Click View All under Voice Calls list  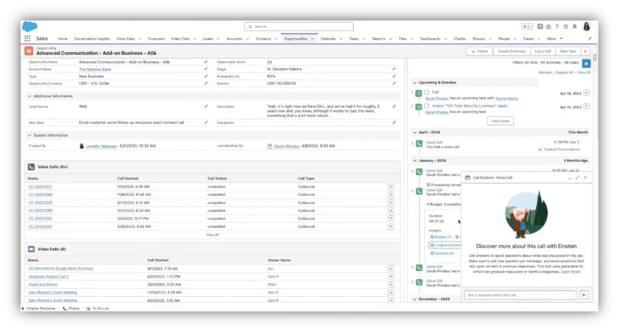click(213, 235)
